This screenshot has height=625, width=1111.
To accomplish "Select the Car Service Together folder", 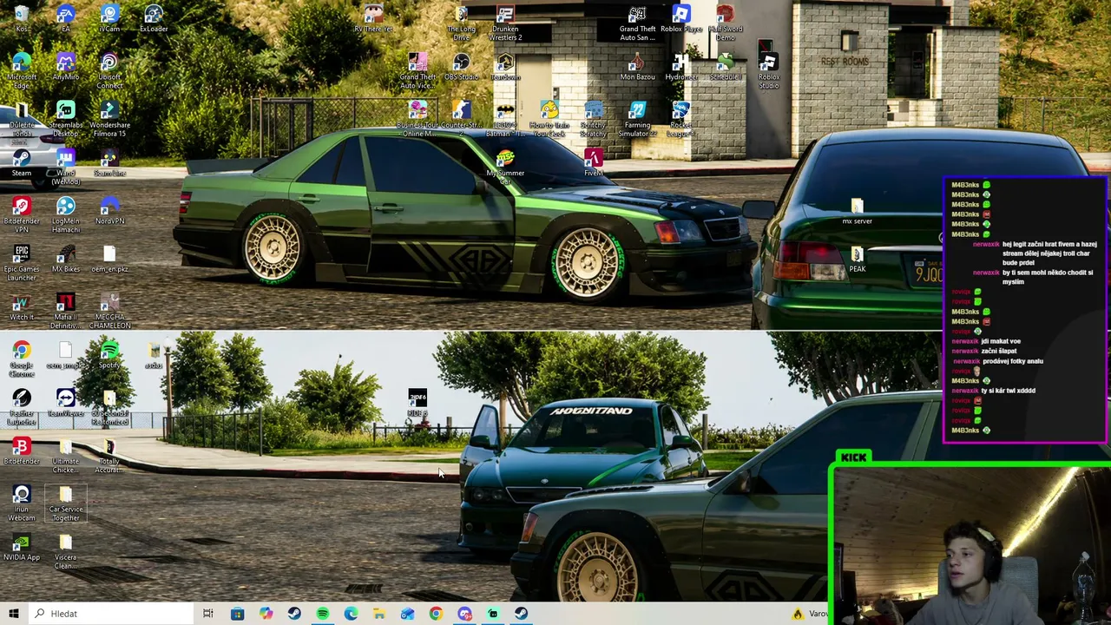I will click(x=65, y=503).
